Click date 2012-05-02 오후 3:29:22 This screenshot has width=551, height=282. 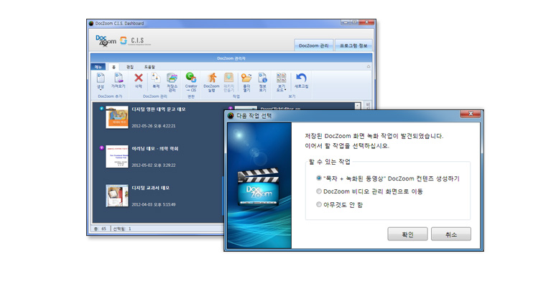point(153,165)
